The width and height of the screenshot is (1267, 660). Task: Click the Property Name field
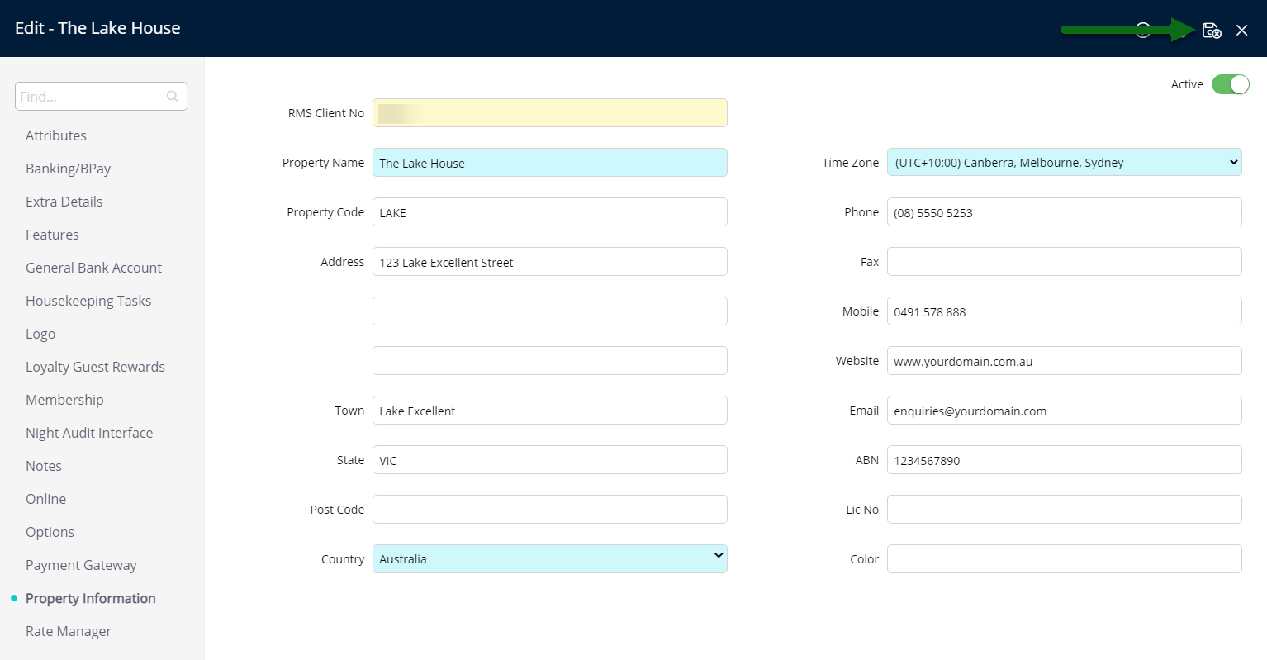(x=550, y=163)
